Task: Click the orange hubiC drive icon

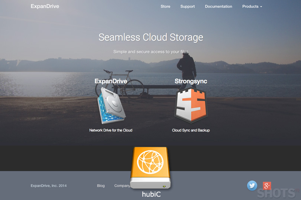Action: point(150,168)
